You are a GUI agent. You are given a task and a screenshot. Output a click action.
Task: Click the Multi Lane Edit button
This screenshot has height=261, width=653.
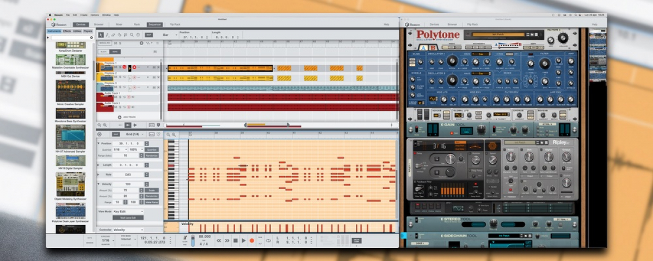(x=128, y=217)
